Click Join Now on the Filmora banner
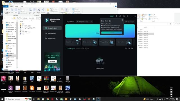Image resolution: width=180 pixels, height=101 pixels. coord(52,61)
